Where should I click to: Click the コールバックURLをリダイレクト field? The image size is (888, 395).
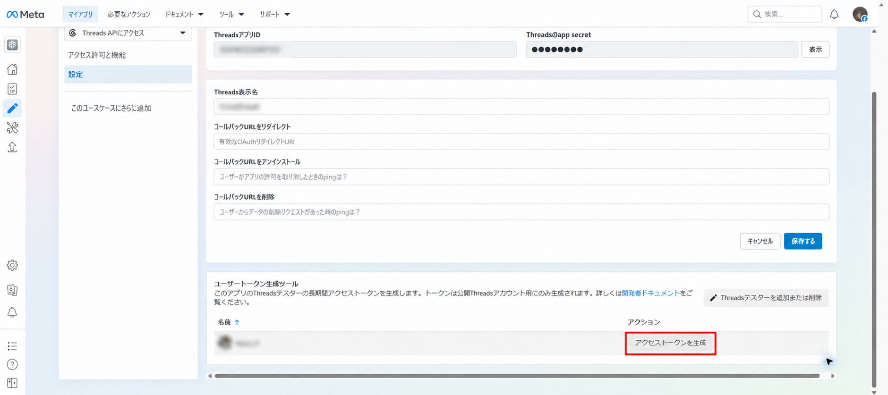point(521,142)
